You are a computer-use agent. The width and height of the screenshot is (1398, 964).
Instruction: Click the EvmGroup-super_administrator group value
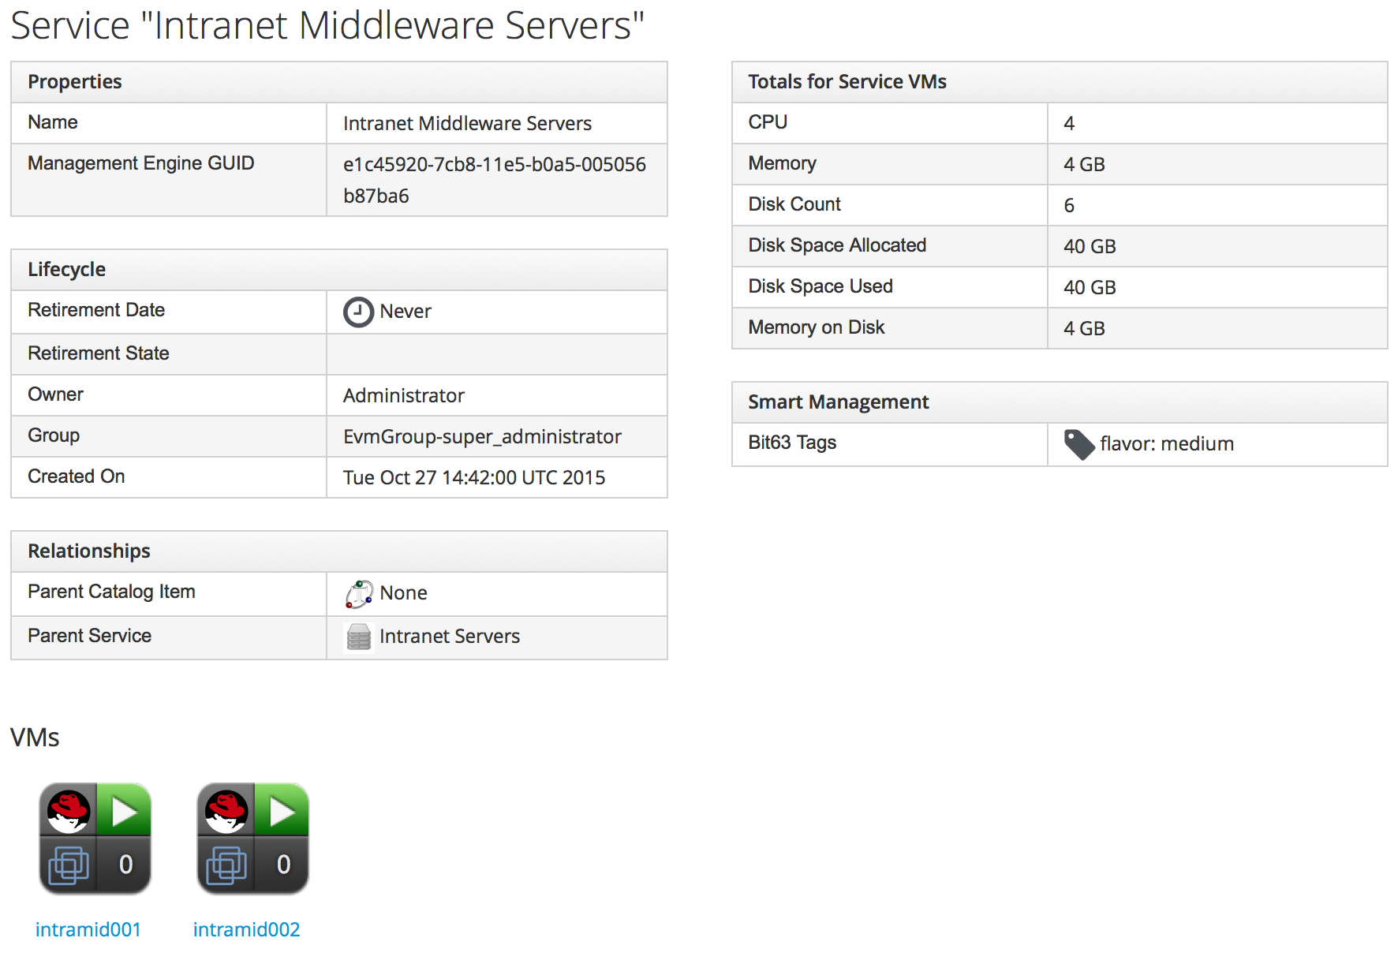tap(482, 437)
